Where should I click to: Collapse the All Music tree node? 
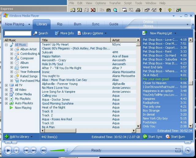[6, 45]
